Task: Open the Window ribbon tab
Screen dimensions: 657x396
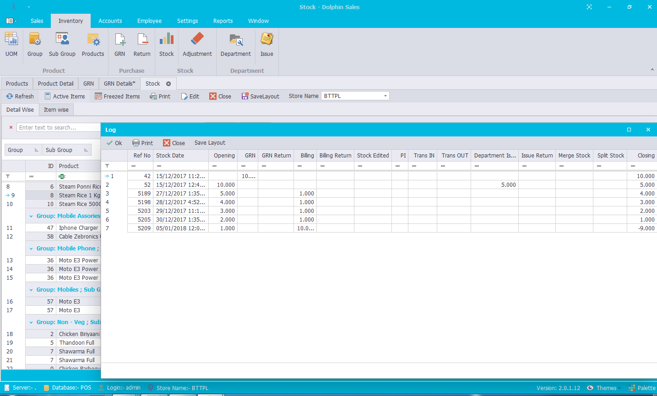Action: [x=258, y=21]
